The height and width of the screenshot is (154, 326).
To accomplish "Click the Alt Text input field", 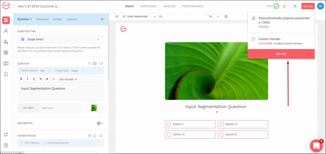I will [x=60, y=108].
